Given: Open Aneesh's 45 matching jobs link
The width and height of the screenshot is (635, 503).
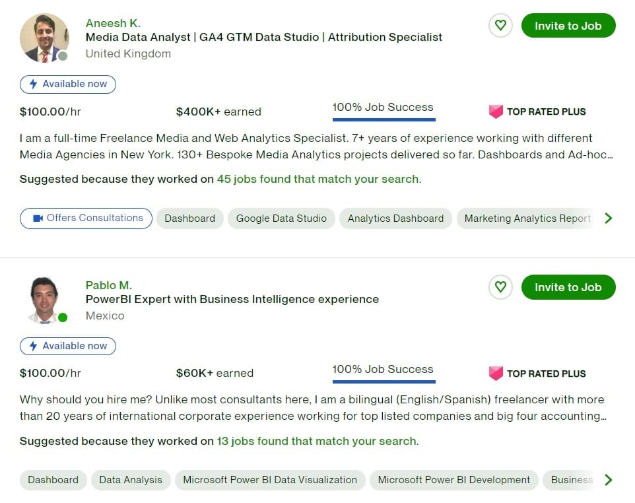Looking at the screenshot, I should 317,179.
